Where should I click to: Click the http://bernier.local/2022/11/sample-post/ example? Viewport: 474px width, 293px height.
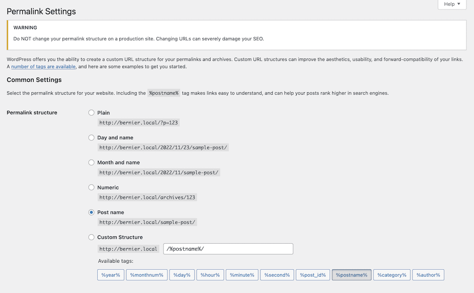[x=159, y=173]
